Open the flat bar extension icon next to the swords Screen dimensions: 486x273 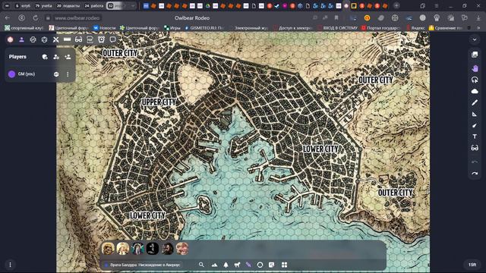[67, 39]
